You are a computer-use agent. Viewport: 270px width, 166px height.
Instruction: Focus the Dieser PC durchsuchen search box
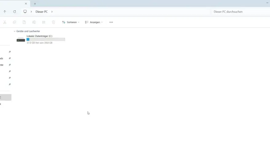point(240,12)
